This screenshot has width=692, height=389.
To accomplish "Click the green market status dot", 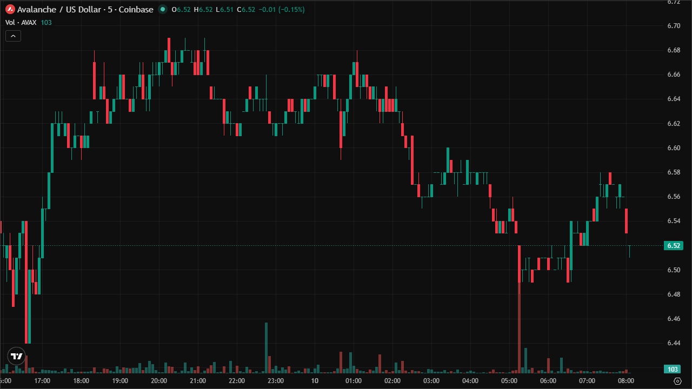I will [163, 10].
